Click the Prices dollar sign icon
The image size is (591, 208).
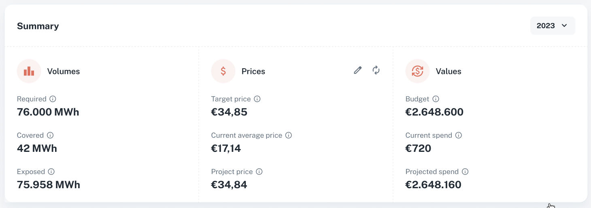223,71
